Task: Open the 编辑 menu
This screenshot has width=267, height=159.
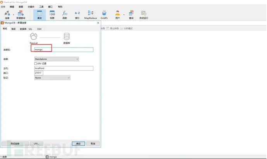Action: (x=12, y=7)
